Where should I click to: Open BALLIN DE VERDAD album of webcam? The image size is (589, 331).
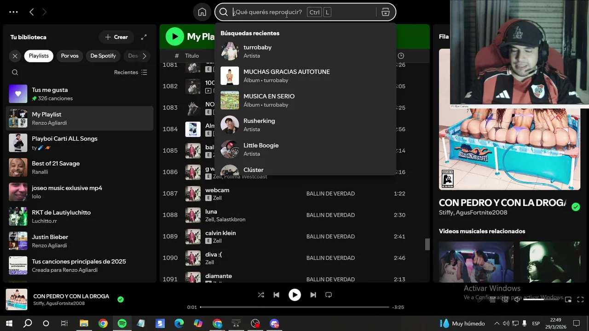pos(330,194)
